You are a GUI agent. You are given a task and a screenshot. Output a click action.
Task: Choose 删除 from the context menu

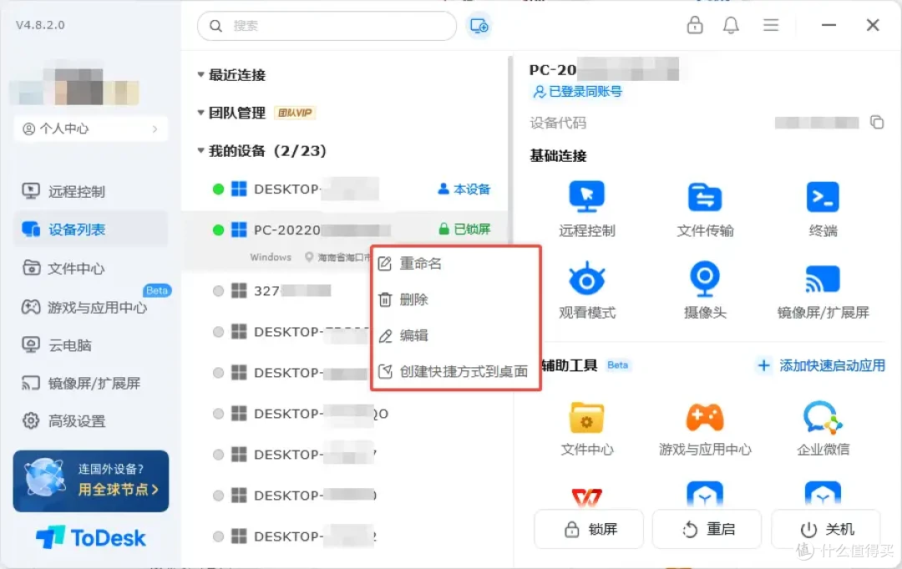click(x=456, y=300)
